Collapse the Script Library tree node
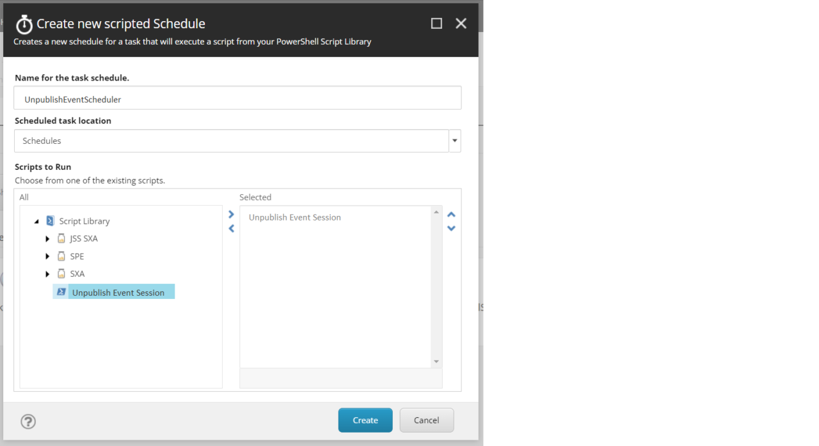819x446 pixels. pos(36,221)
